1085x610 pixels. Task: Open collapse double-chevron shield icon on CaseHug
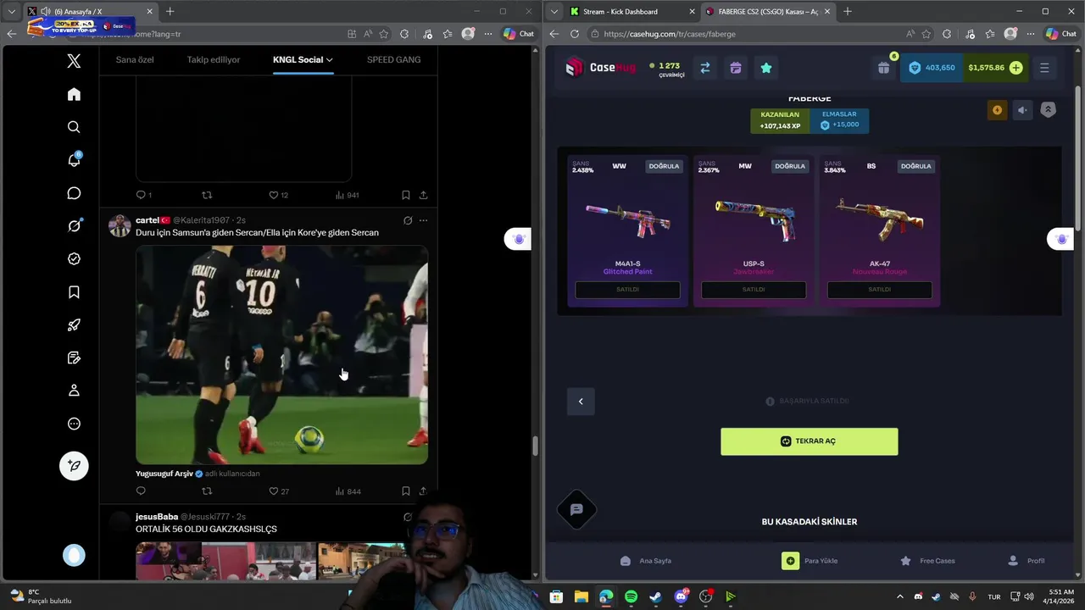(x=1049, y=110)
